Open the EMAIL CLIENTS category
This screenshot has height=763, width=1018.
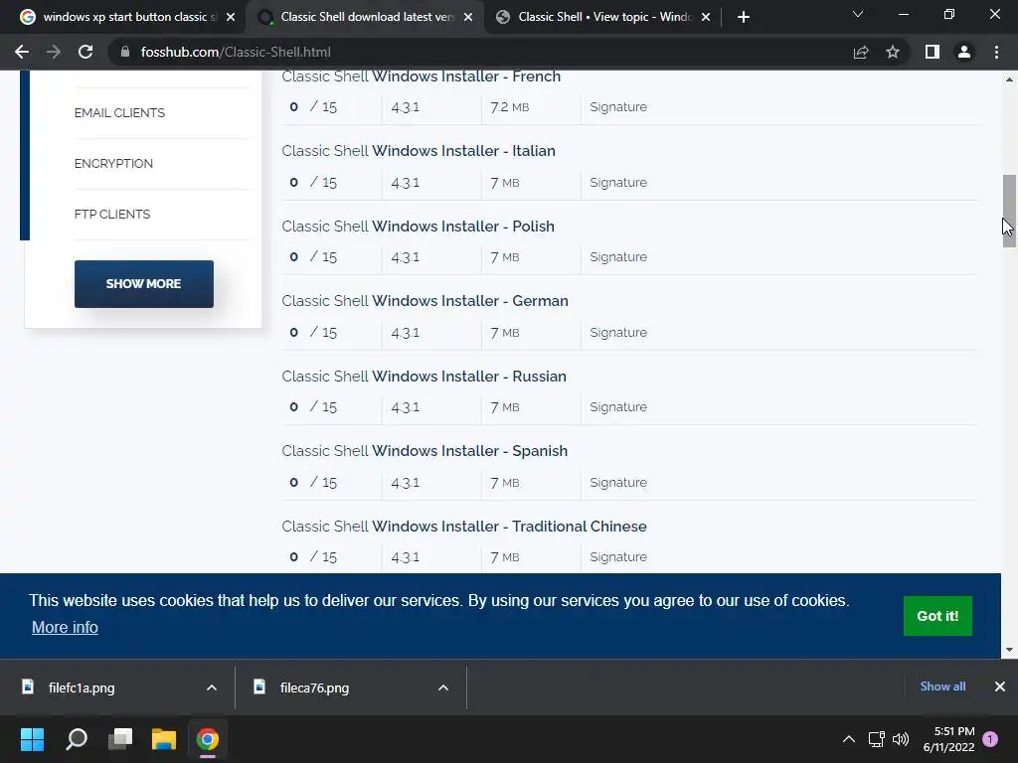pos(119,113)
